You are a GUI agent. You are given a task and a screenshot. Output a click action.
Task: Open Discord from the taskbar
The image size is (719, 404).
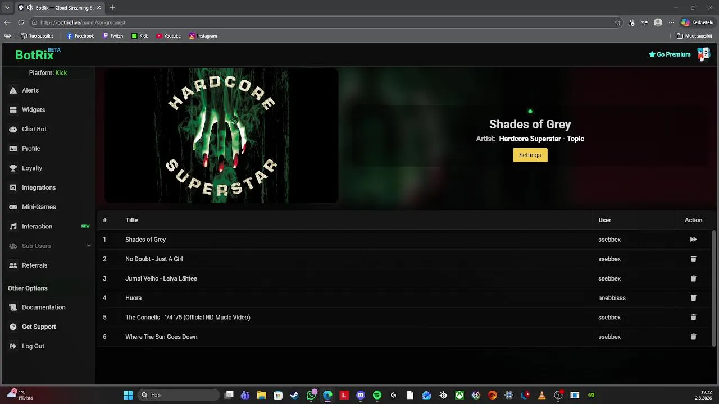coord(361,395)
